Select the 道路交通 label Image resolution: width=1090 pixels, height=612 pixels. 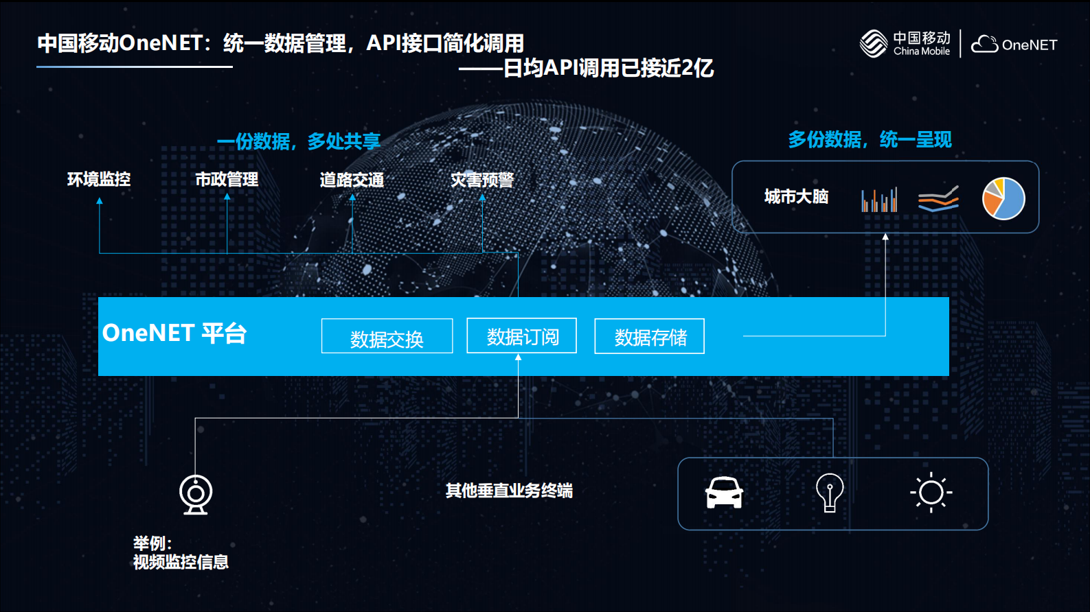tap(352, 180)
